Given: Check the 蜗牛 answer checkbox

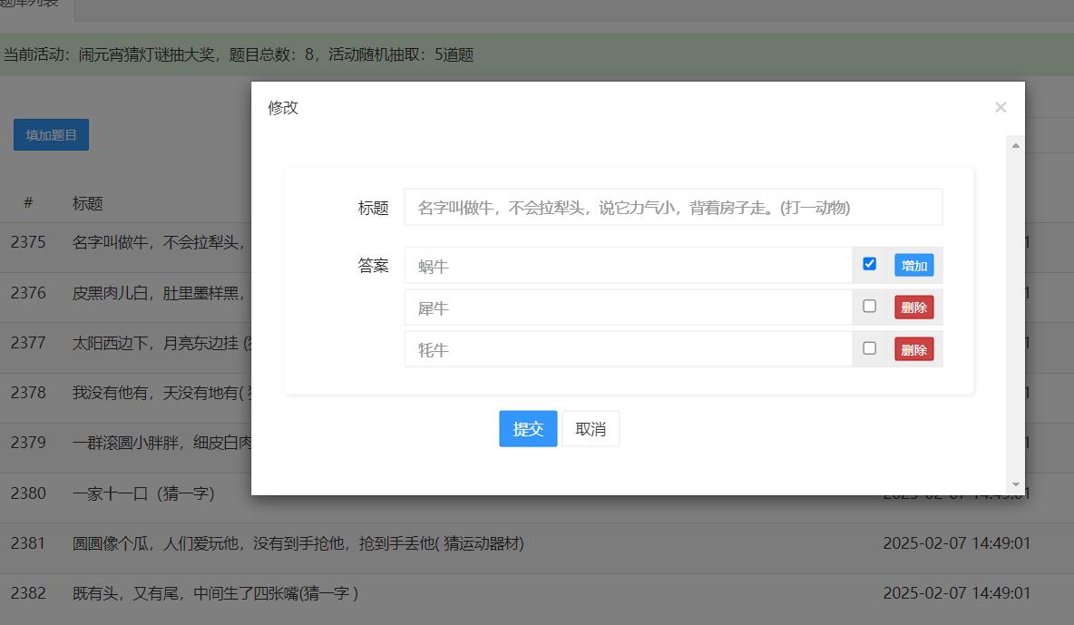Looking at the screenshot, I should coord(869,264).
